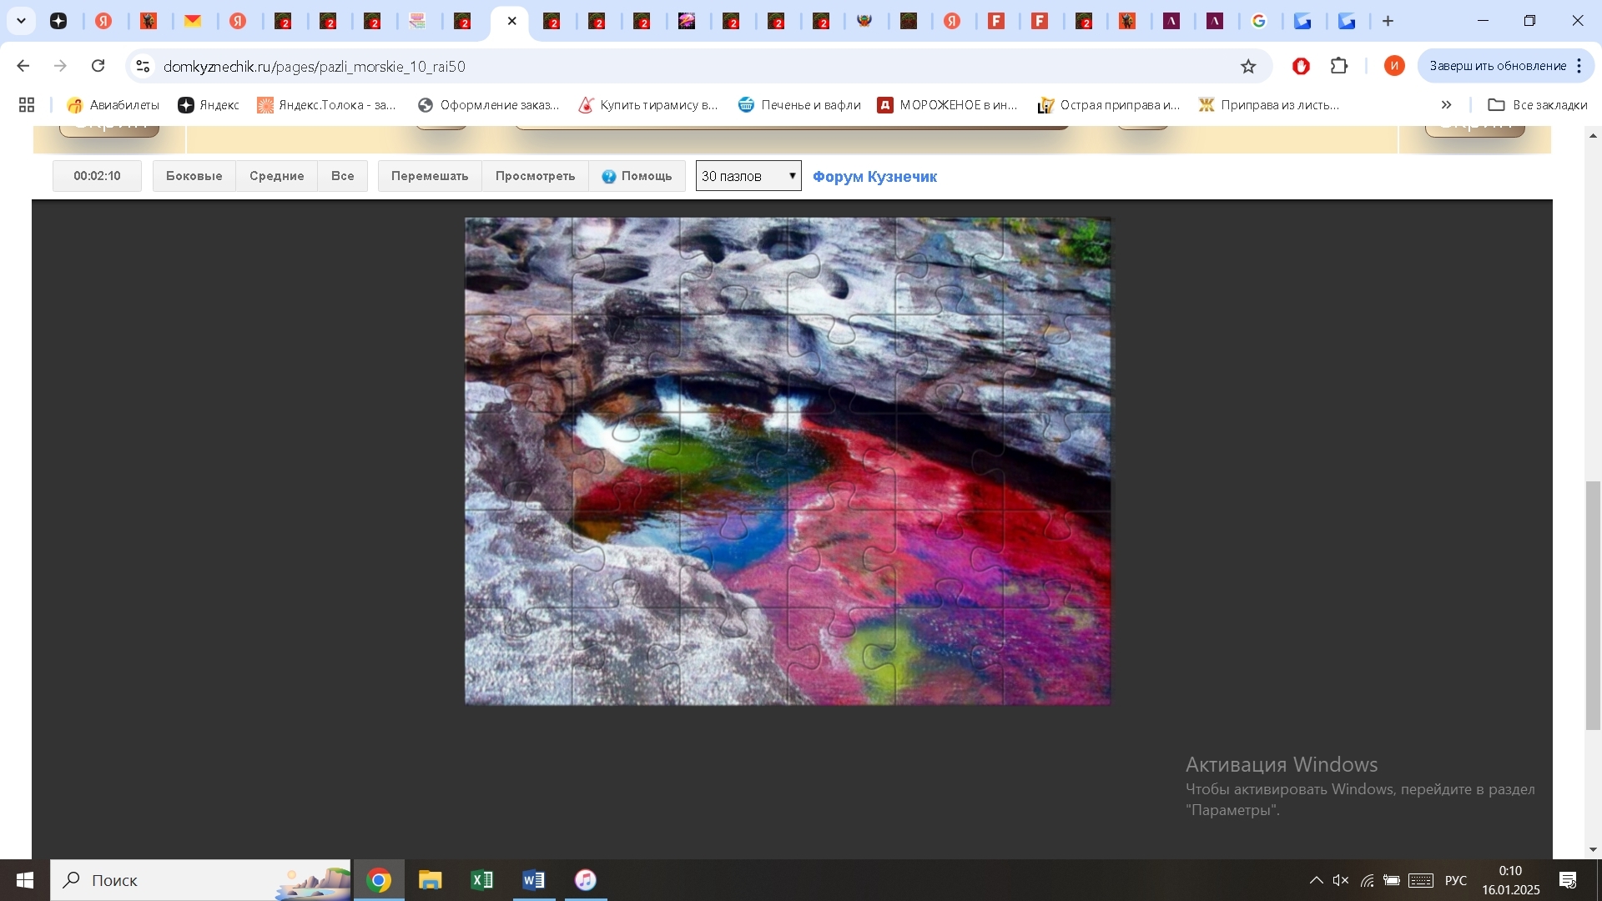Switch to the yellow mail envelope tab
The height and width of the screenshot is (901, 1602).
point(193,21)
